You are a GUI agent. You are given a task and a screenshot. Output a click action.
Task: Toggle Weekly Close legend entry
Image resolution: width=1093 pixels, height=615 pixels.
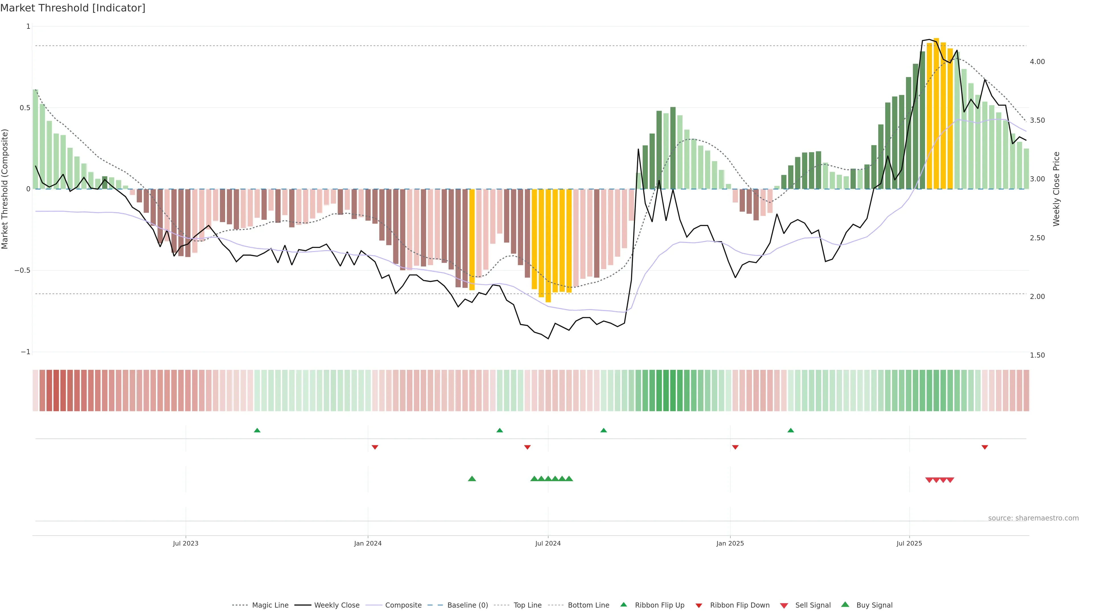336,605
